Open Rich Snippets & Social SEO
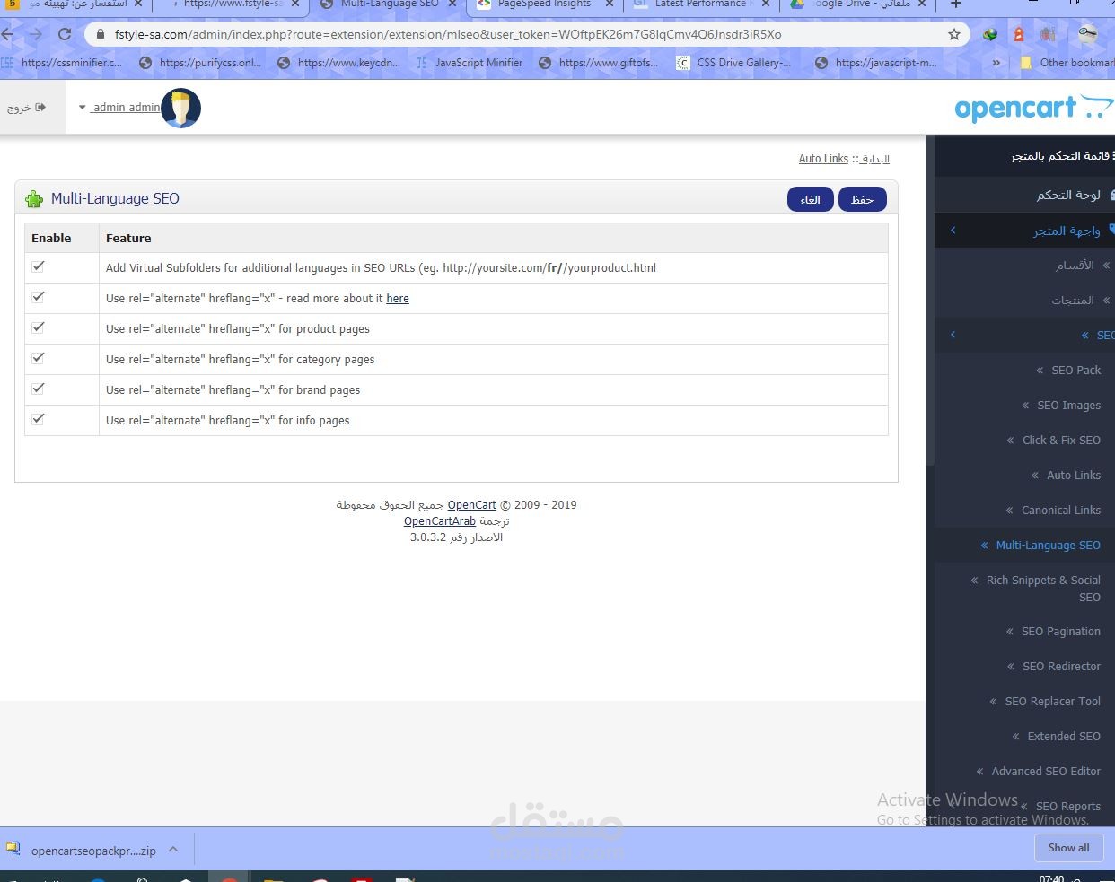The height and width of the screenshot is (882, 1115). click(x=1043, y=589)
